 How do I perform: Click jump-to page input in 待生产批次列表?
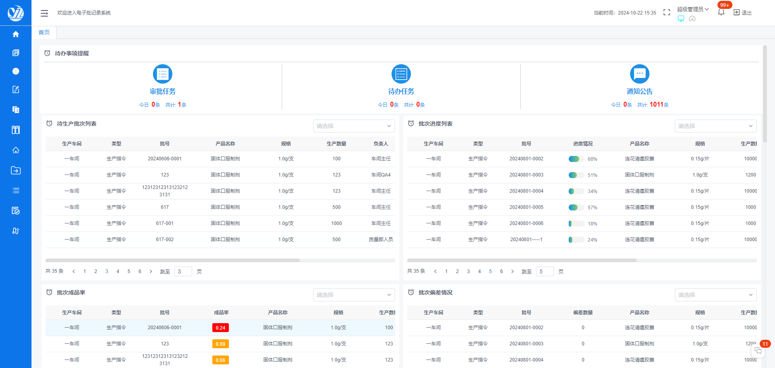pyautogui.click(x=183, y=271)
